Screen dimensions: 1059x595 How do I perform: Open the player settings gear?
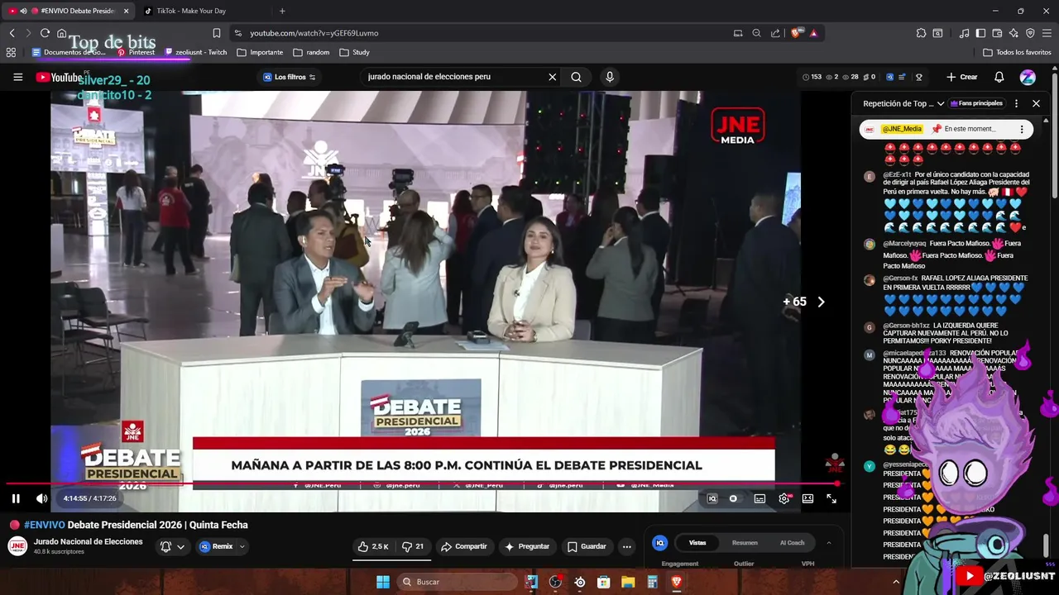tap(783, 498)
